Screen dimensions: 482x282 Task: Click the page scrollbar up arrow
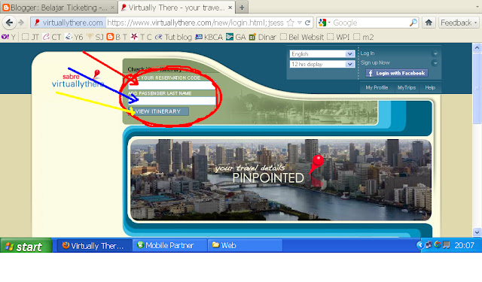pyautogui.click(x=477, y=47)
